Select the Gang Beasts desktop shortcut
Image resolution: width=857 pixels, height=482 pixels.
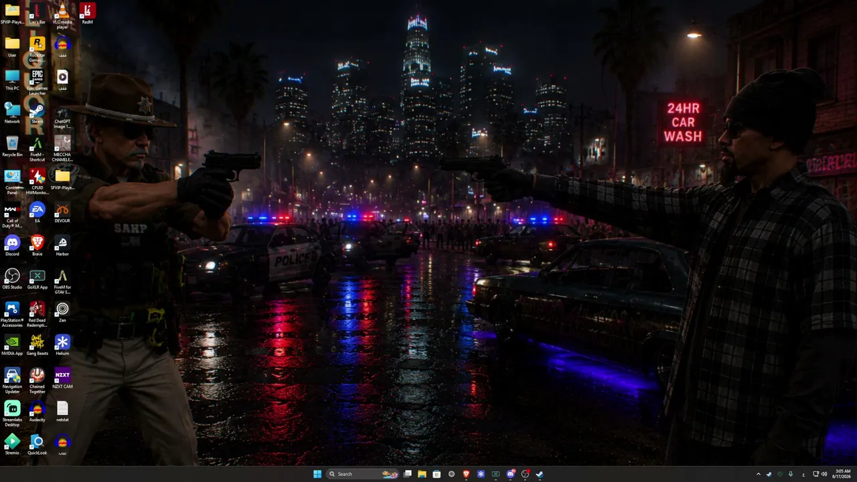point(37,345)
